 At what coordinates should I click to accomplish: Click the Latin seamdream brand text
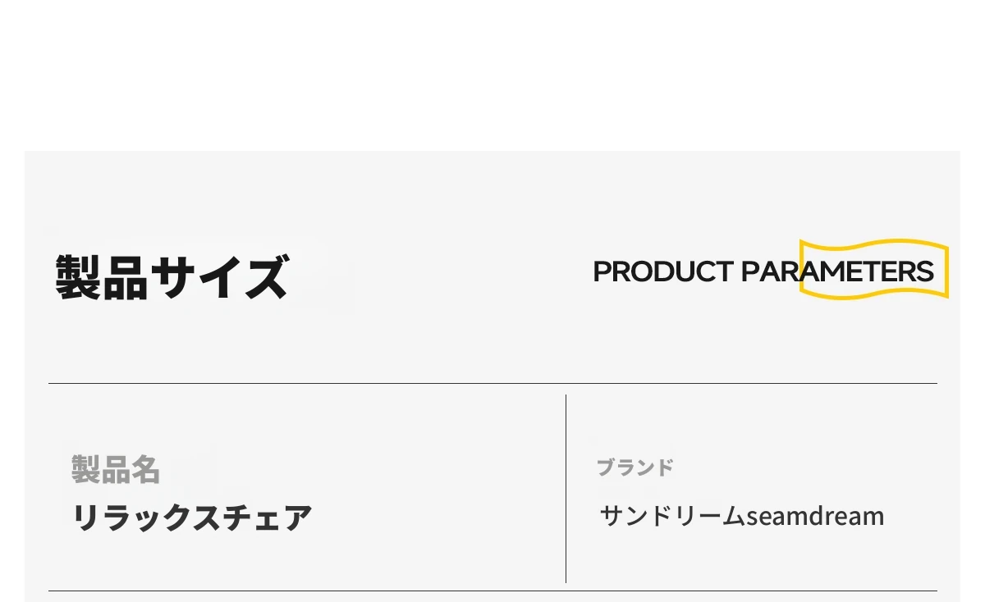[x=815, y=517]
